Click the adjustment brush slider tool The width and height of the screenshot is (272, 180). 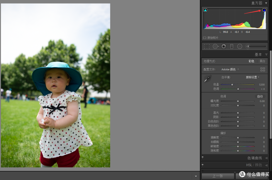(x=256, y=46)
